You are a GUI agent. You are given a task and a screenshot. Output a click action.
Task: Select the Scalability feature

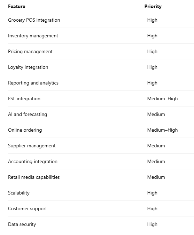[x=19, y=193]
